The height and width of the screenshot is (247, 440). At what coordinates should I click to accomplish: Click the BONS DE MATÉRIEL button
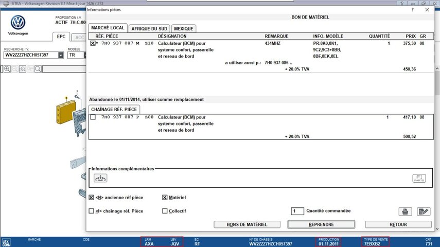tap(247, 224)
